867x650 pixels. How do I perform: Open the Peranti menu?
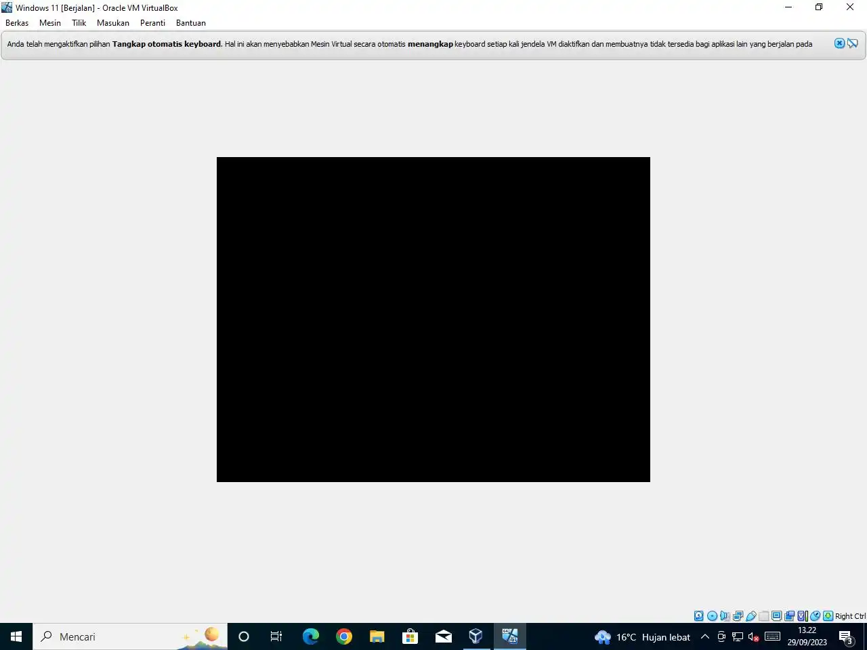(152, 23)
